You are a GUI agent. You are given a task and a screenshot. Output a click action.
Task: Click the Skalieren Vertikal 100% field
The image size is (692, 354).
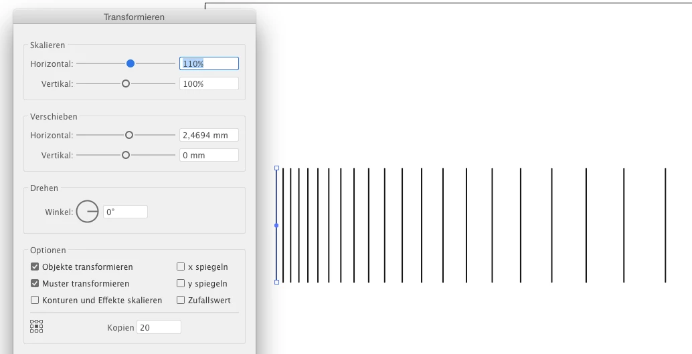point(209,83)
